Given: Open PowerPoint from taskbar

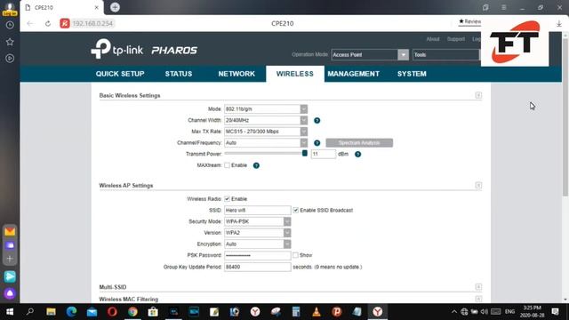Looking at the screenshot, I should click(337, 312).
